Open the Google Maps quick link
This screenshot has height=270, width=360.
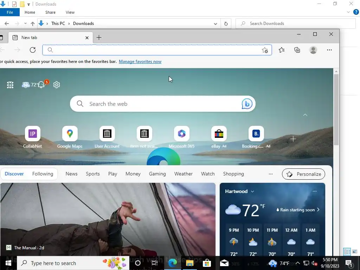pos(70,137)
